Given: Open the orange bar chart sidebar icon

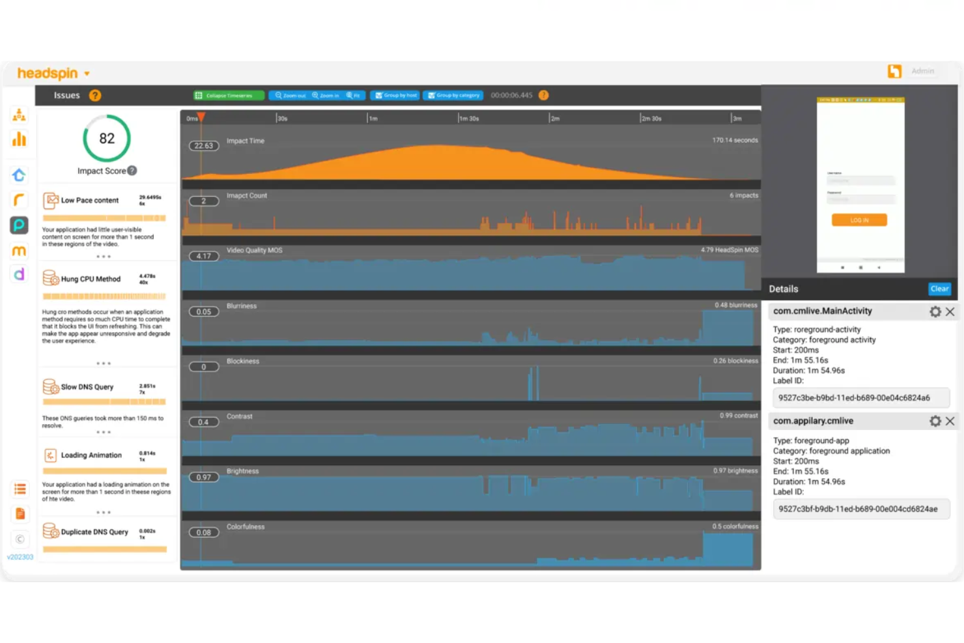Looking at the screenshot, I should pyautogui.click(x=19, y=139).
